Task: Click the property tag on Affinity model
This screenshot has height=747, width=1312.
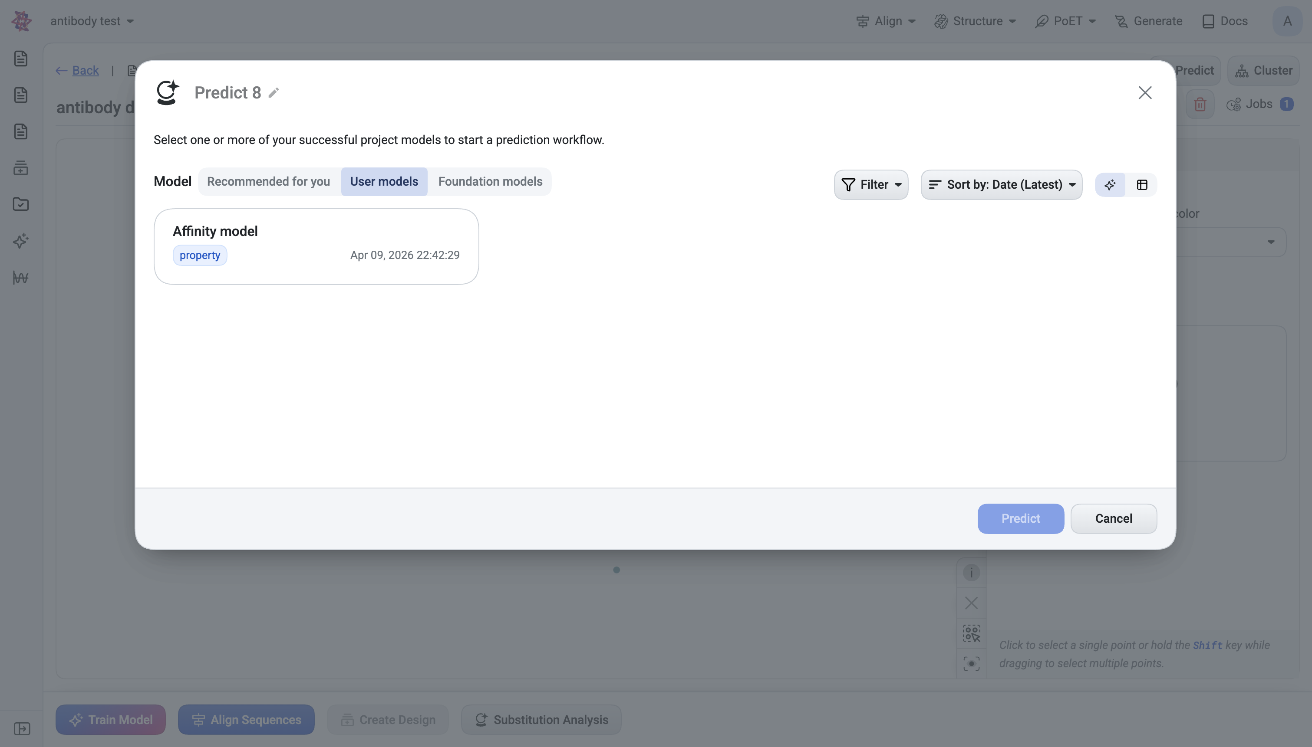Action: tap(200, 255)
